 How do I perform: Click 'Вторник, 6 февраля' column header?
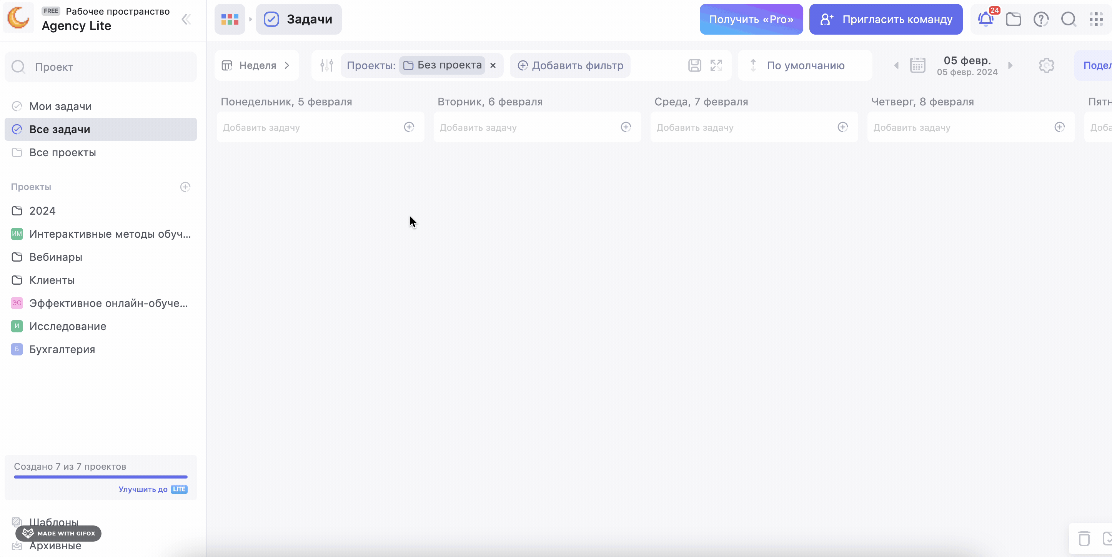click(490, 102)
